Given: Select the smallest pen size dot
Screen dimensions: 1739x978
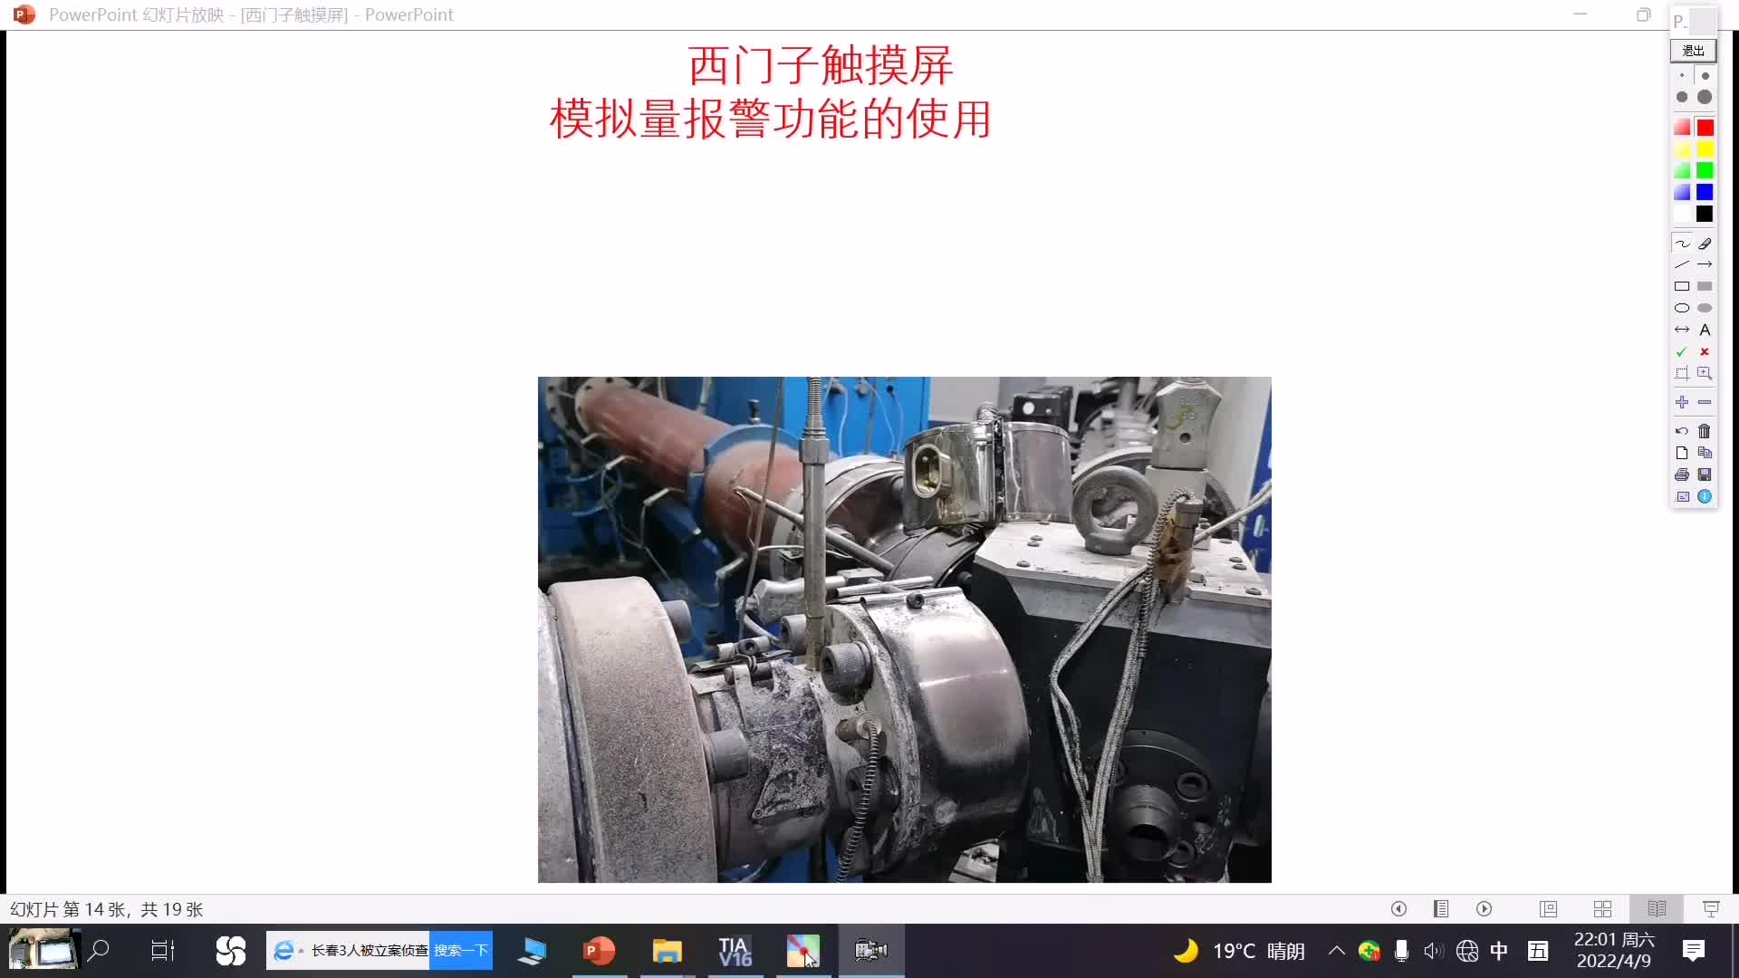Looking at the screenshot, I should (1682, 76).
